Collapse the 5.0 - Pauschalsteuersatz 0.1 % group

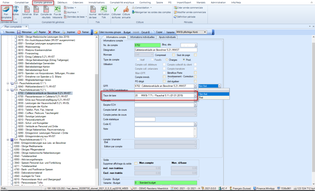click(8, 83)
